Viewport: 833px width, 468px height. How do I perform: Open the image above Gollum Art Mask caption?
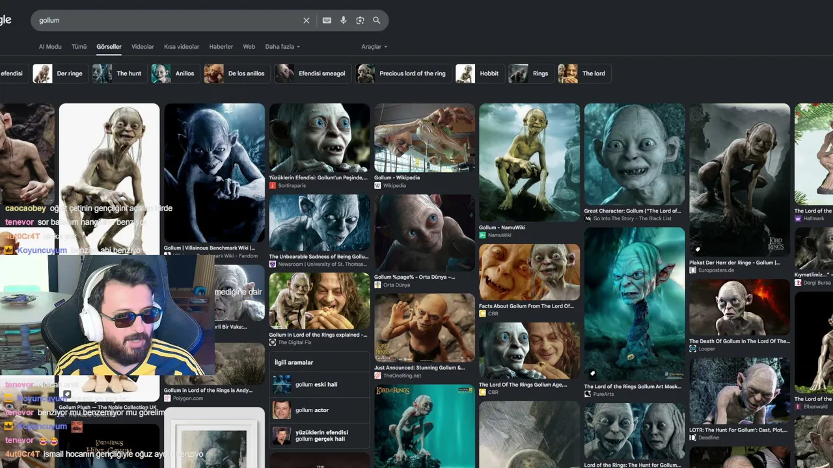click(x=635, y=304)
